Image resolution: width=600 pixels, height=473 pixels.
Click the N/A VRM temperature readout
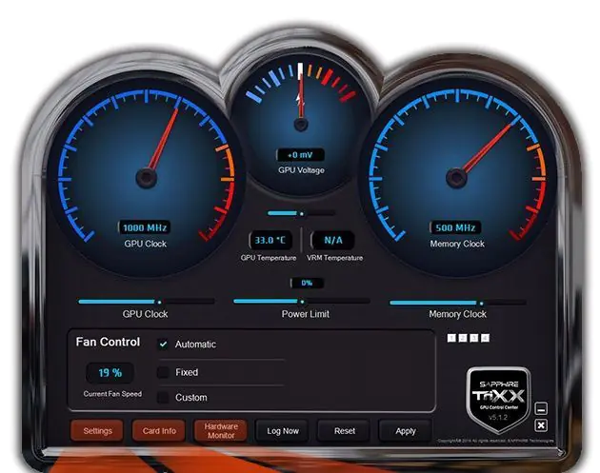coord(333,240)
